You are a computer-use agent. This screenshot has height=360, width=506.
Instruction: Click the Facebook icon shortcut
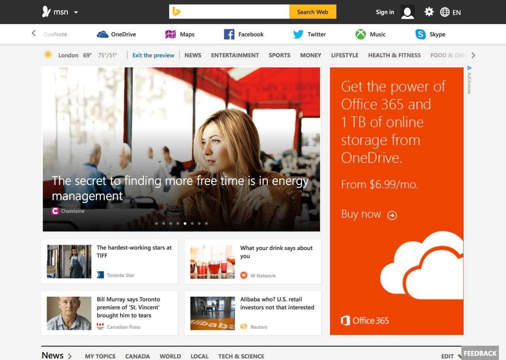click(x=229, y=34)
